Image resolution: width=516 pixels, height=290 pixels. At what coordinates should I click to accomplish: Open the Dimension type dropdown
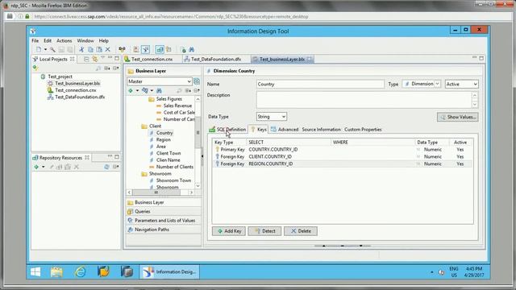coord(437,84)
